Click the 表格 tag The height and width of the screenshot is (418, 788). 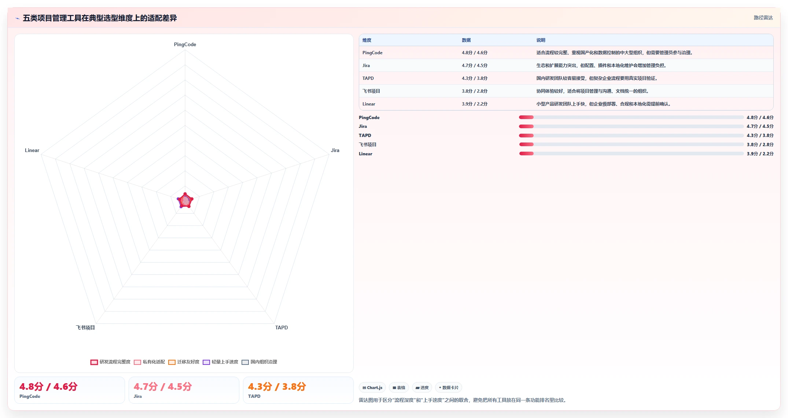click(399, 388)
